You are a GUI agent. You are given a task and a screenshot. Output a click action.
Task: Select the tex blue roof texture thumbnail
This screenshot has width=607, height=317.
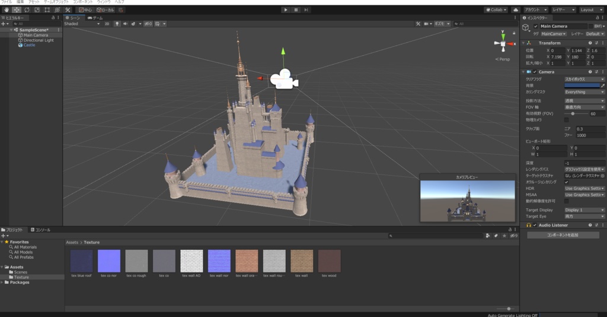coord(81,261)
